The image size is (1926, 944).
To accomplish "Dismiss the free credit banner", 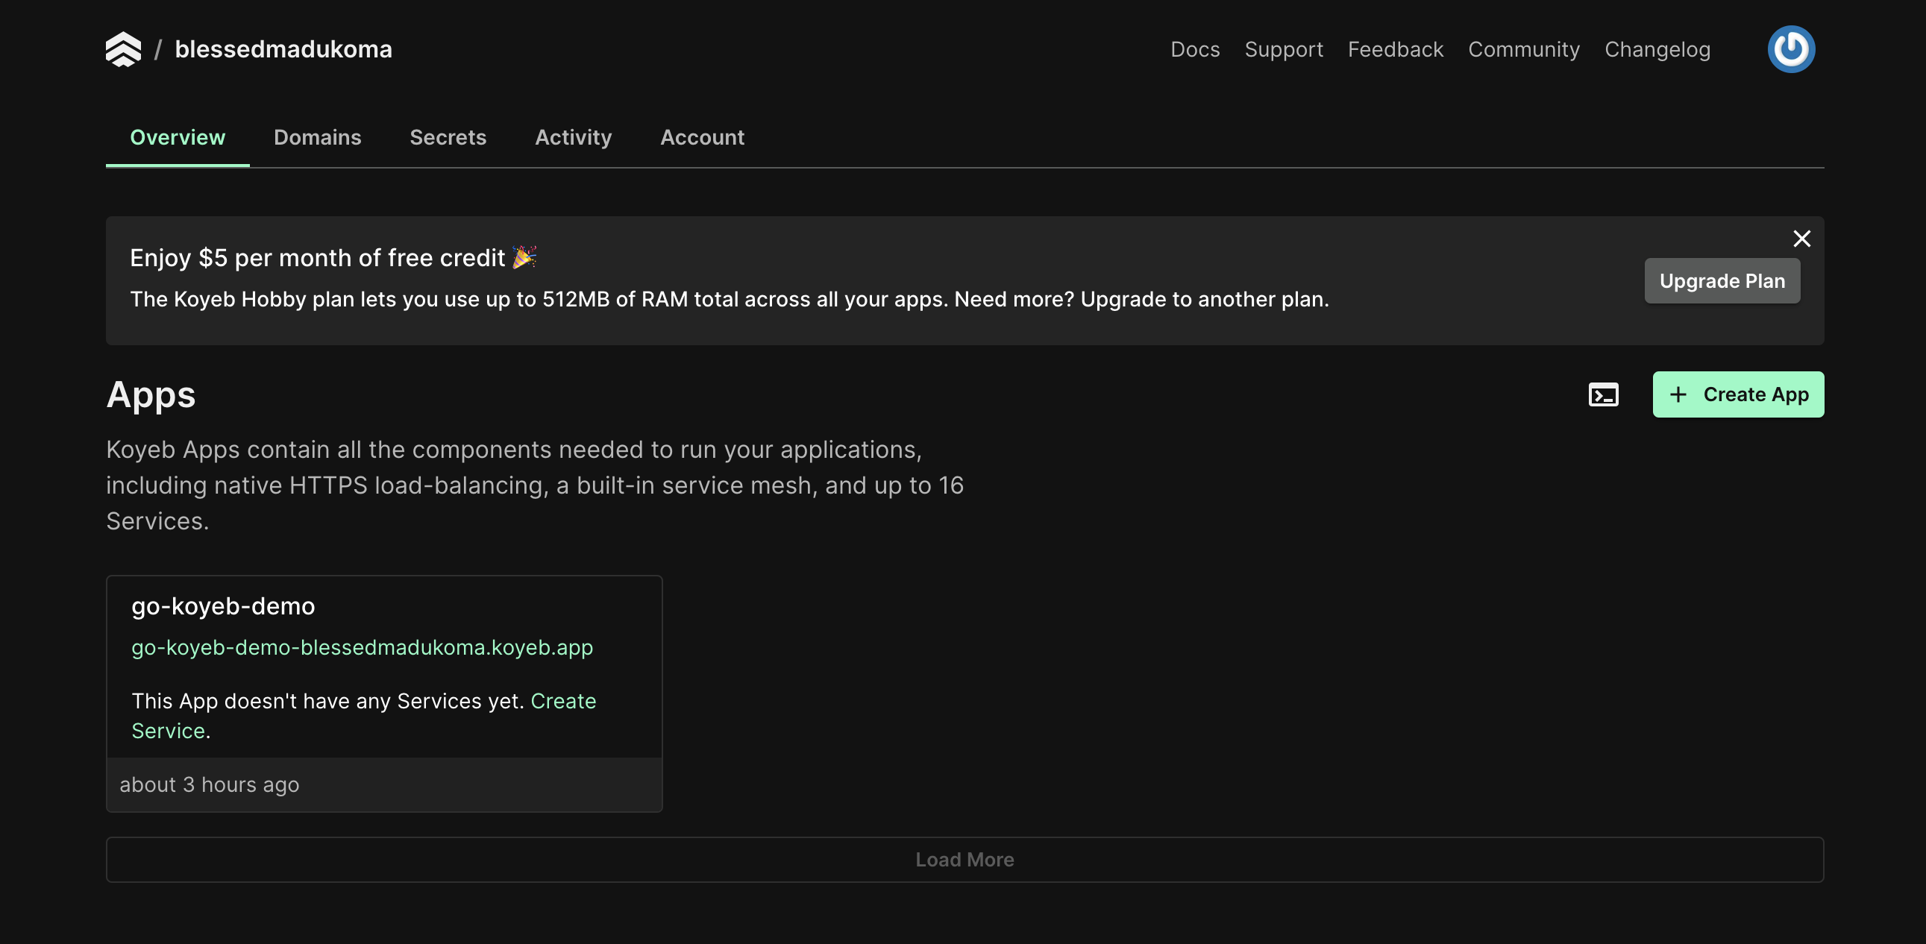I will 1802,239.
